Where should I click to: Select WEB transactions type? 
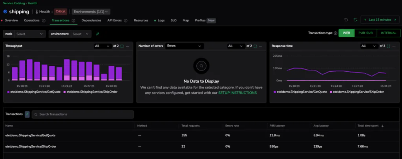pyautogui.click(x=346, y=33)
